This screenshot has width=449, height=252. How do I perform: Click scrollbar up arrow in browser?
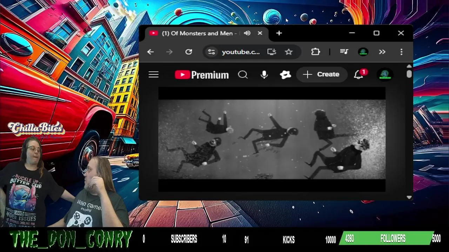point(409,66)
